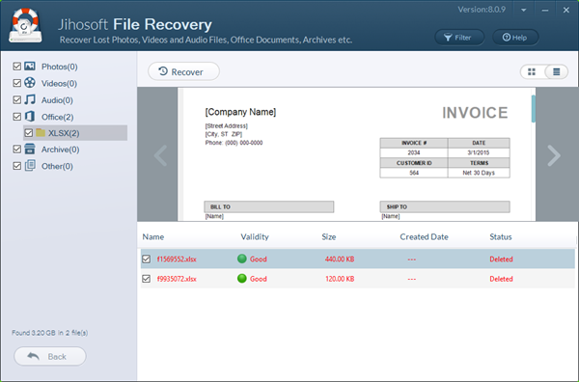This screenshot has height=382, width=579.
Task: Sort by Status column header
Action: [500, 237]
